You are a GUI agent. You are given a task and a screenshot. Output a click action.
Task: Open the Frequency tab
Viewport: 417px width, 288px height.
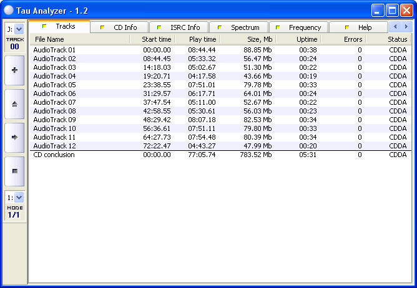(298, 27)
